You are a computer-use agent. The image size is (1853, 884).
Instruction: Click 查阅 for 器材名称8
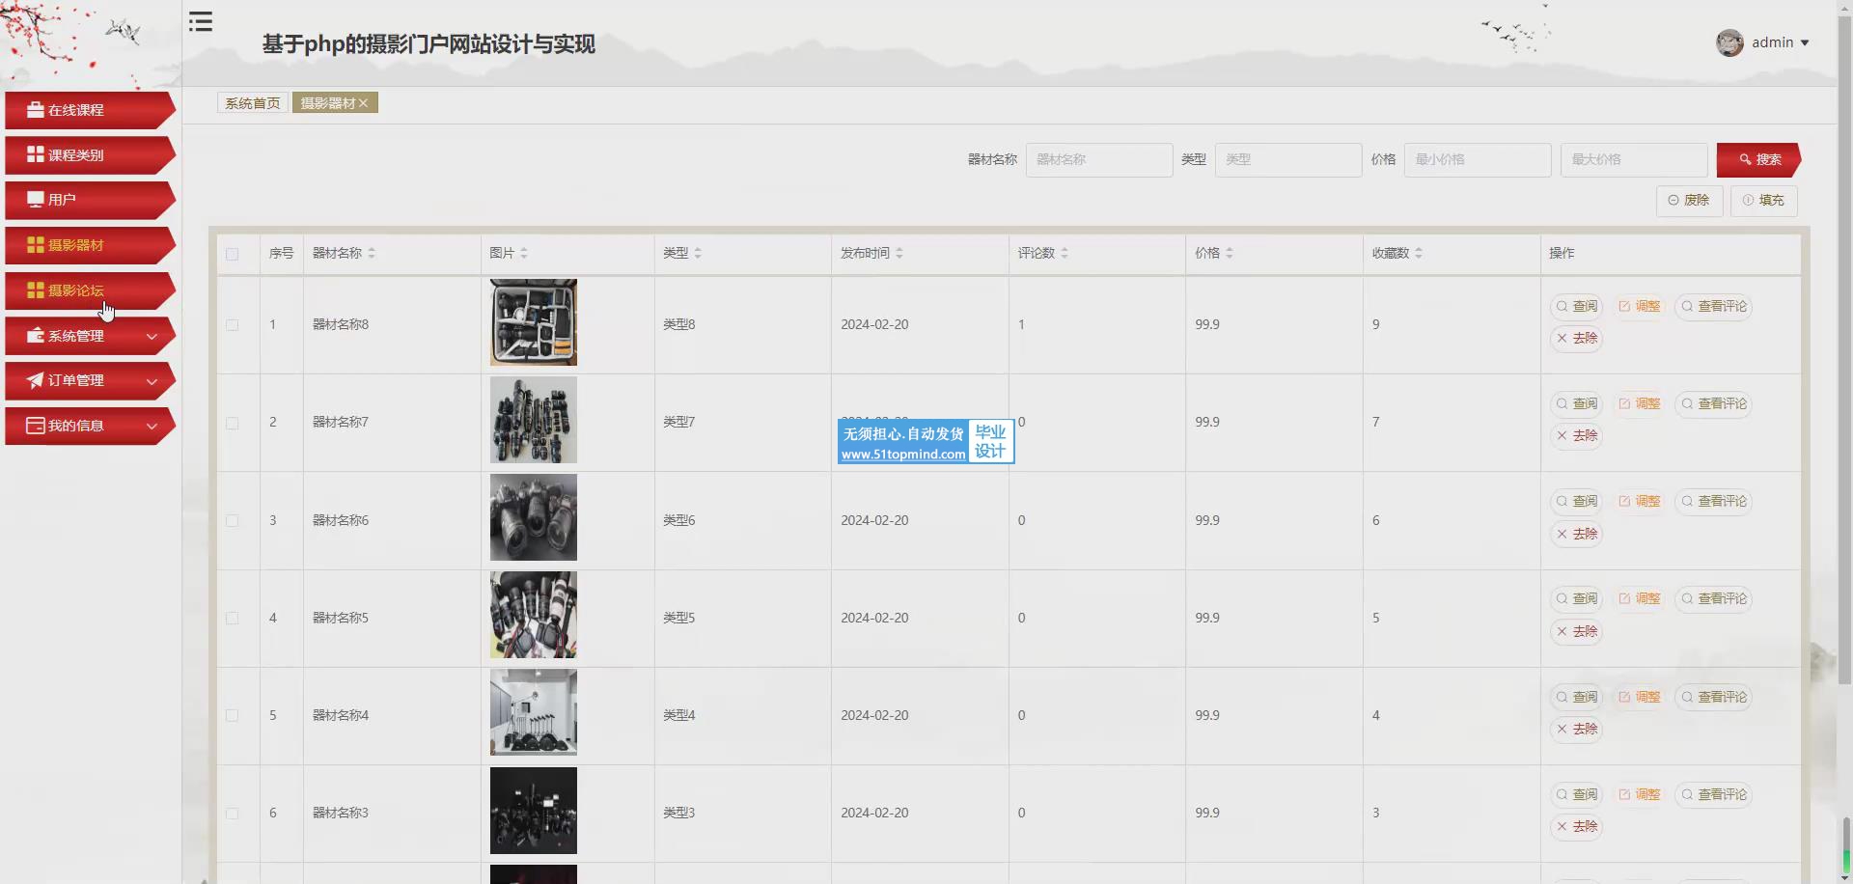1577,306
